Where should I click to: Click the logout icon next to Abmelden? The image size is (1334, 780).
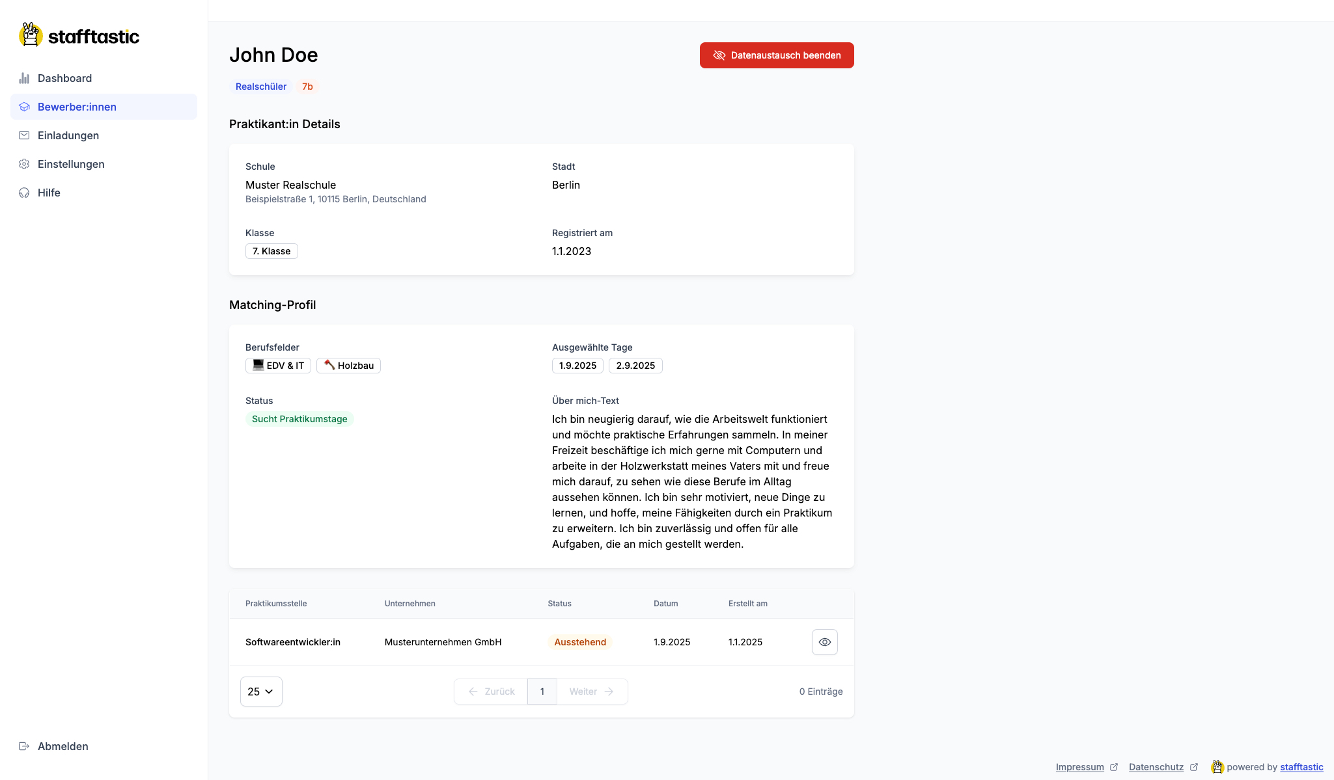point(24,746)
